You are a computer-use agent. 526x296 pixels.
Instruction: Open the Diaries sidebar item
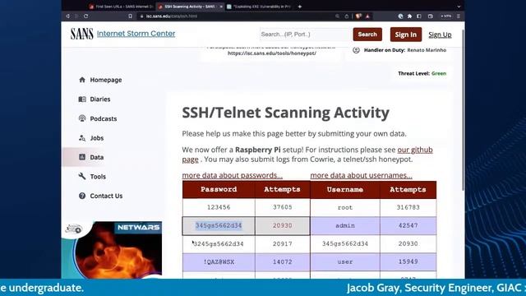100,99
